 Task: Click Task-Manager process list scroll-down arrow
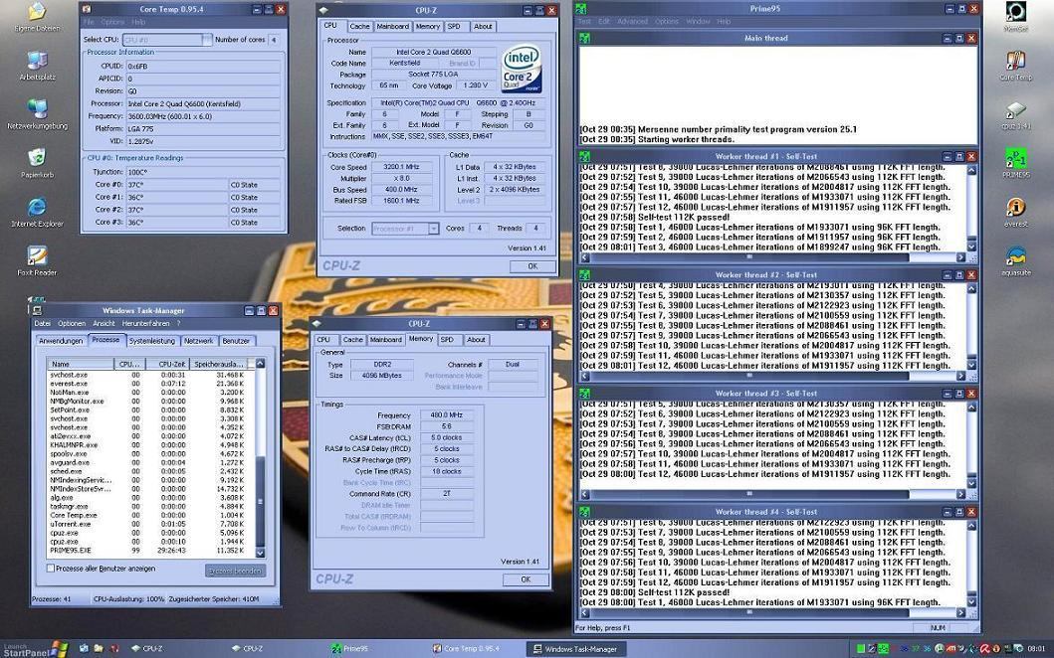click(x=261, y=554)
